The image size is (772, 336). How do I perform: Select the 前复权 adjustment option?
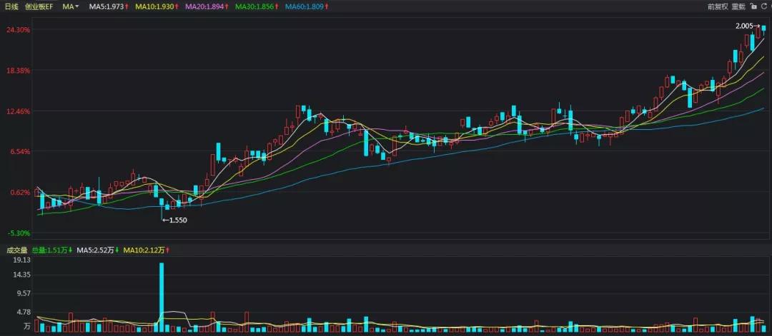pos(718,7)
